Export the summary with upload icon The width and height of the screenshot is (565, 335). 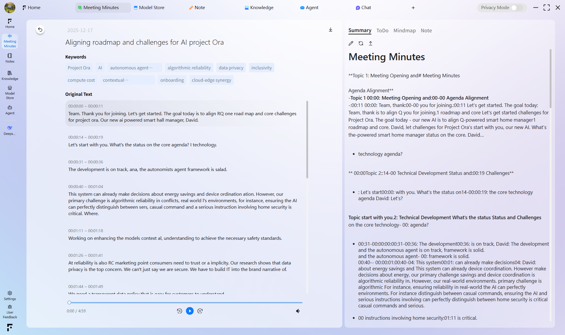(x=370, y=43)
